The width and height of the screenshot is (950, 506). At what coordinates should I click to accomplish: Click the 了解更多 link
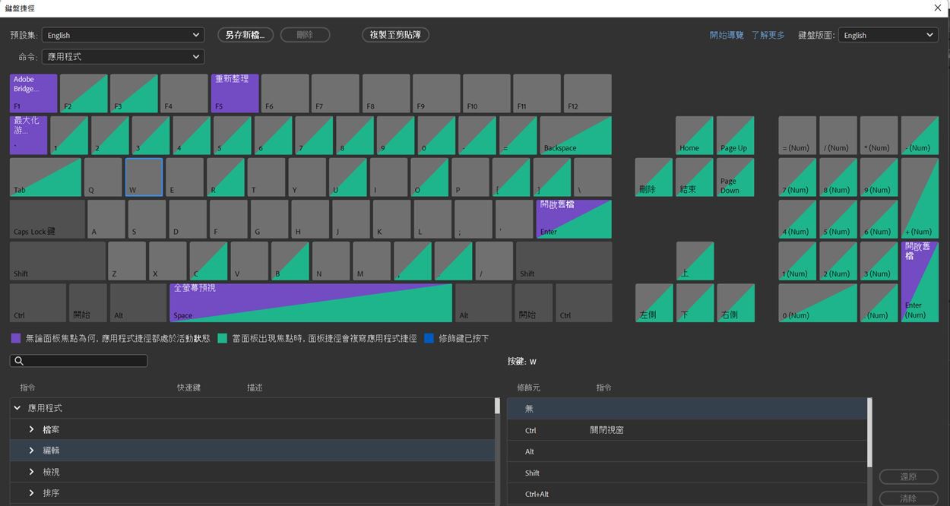(x=768, y=35)
